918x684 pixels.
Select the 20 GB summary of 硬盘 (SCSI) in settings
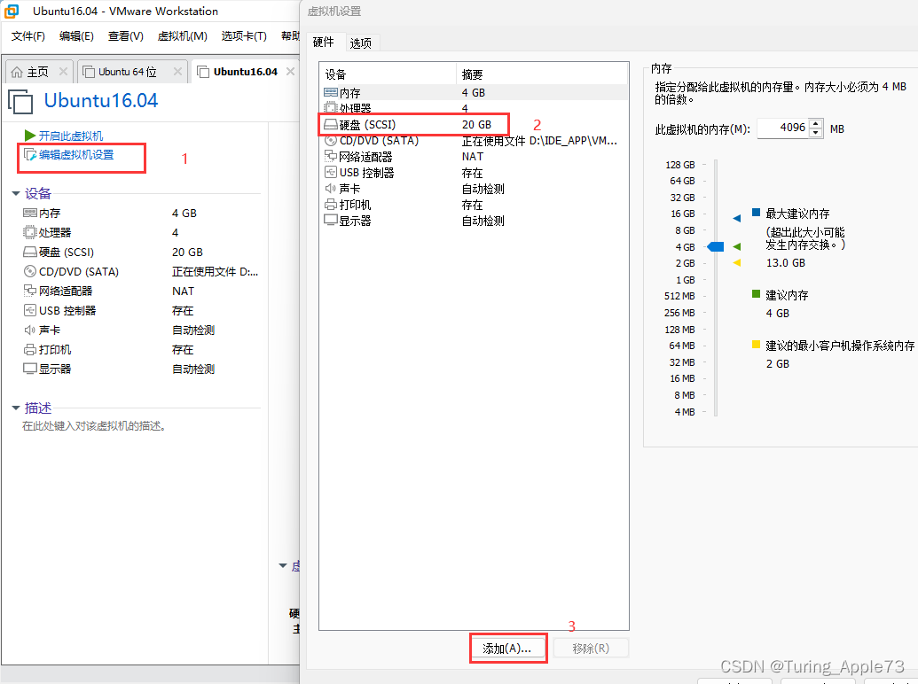476,125
